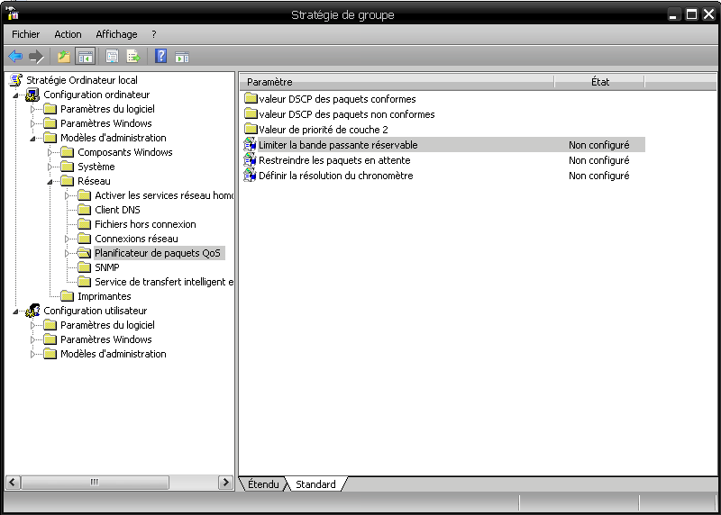Switch to the Standard tab
Screen dimensions: 721x515
coord(315,484)
